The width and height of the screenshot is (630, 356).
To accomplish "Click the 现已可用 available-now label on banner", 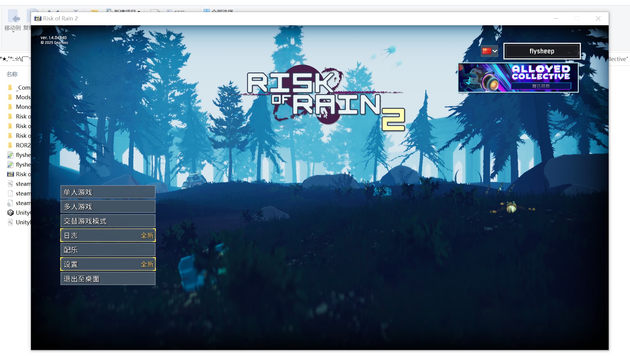I will pos(541,86).
